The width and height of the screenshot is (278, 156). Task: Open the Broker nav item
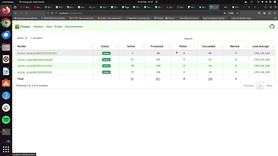point(58,26)
